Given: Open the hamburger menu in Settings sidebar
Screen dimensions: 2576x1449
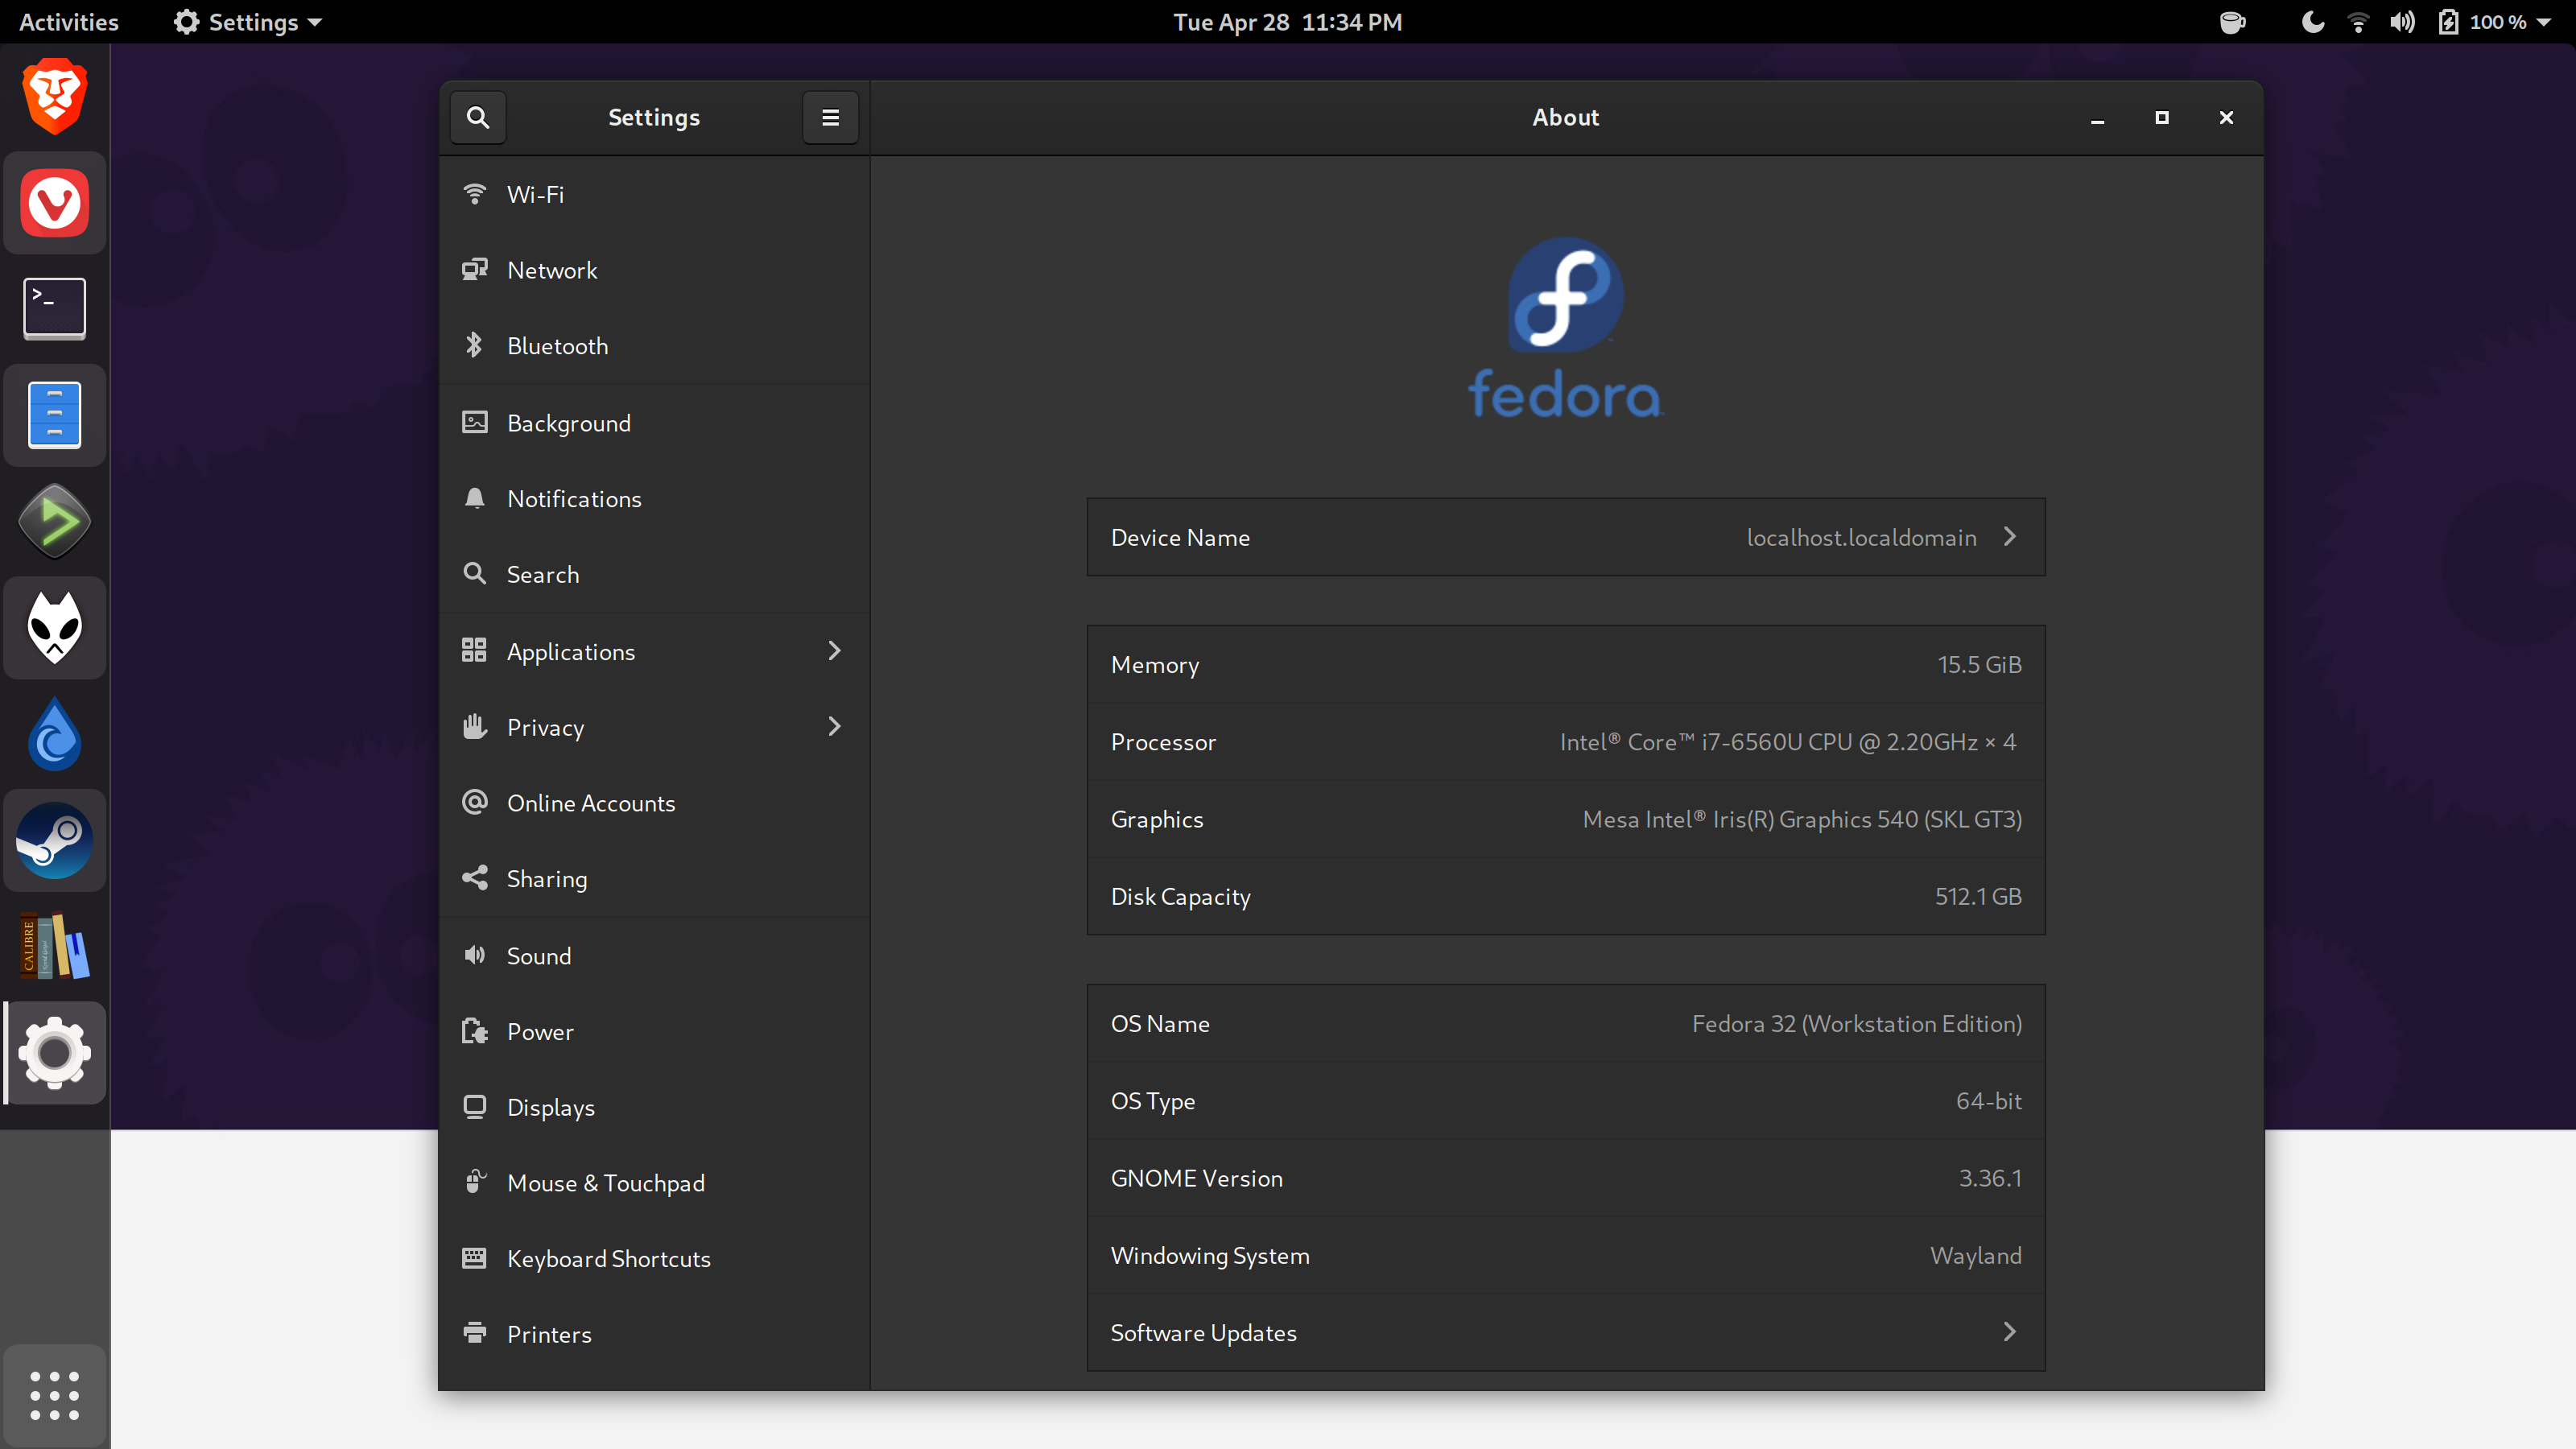Looking at the screenshot, I should 830,117.
